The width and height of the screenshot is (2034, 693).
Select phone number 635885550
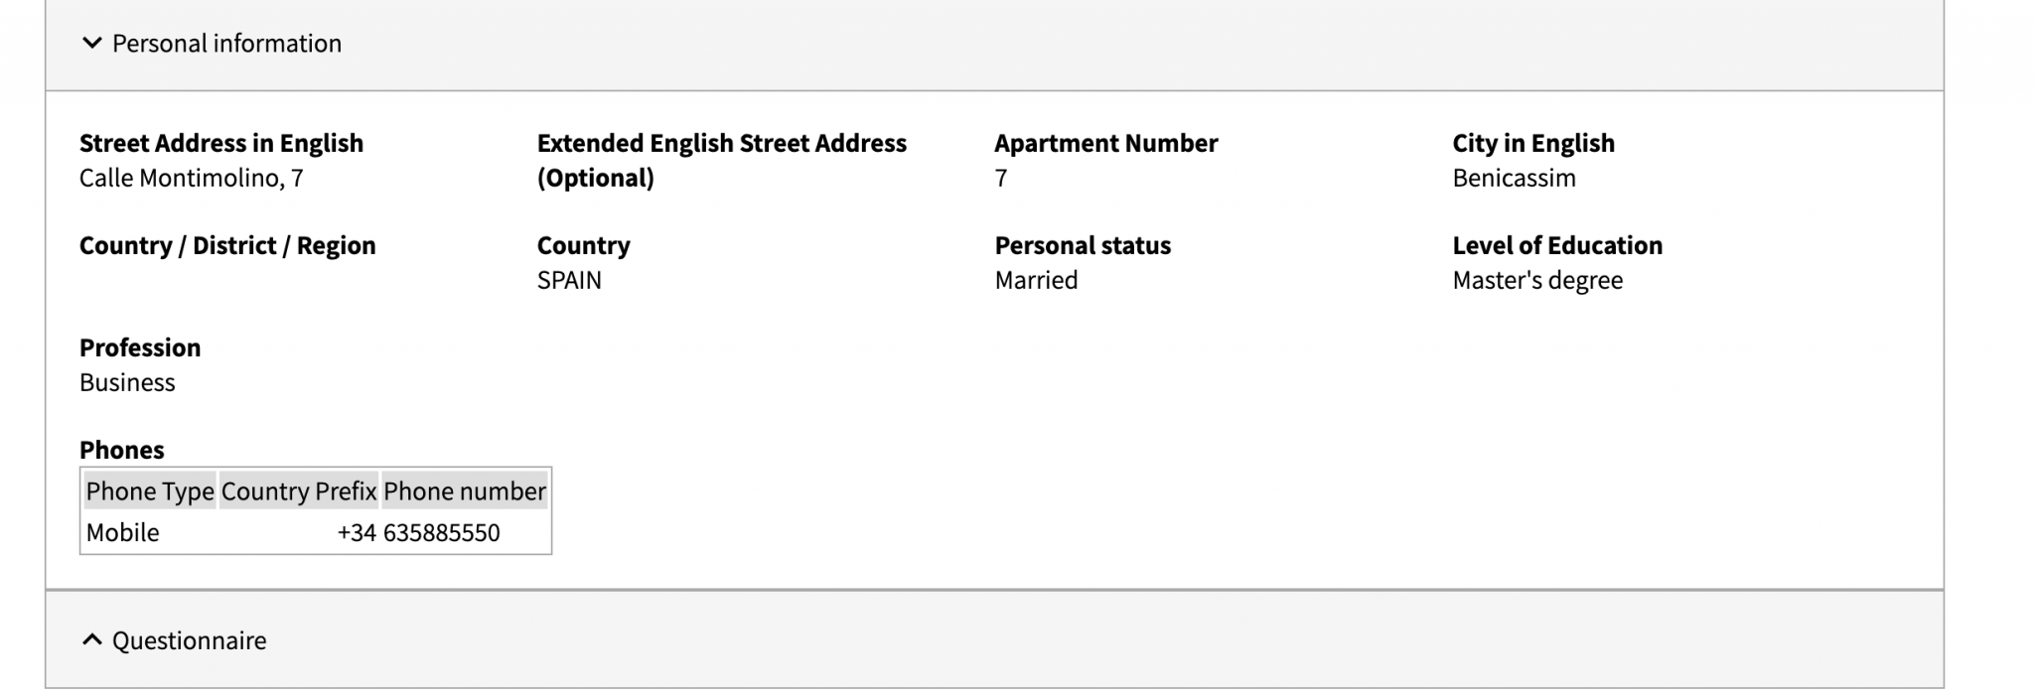[x=442, y=533]
